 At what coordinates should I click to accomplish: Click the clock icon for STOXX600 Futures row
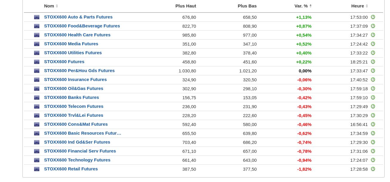click(373, 62)
